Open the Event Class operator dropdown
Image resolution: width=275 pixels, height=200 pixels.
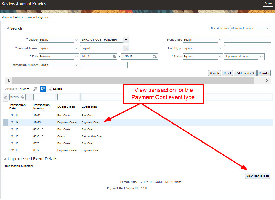click(x=203, y=40)
